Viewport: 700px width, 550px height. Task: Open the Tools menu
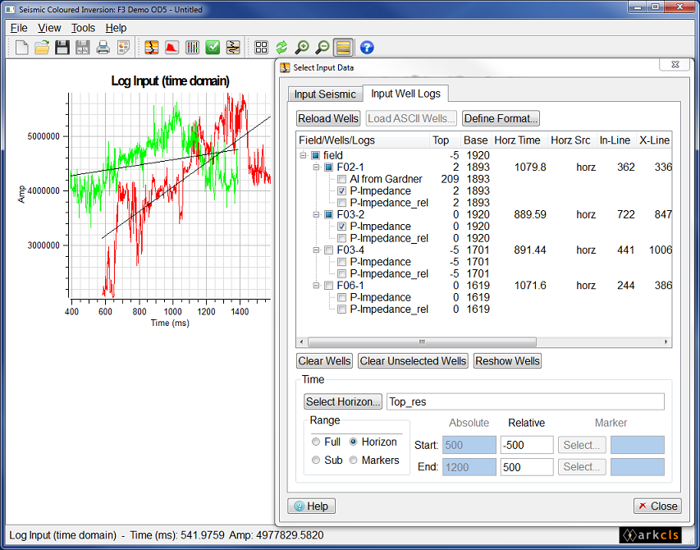pyautogui.click(x=83, y=28)
